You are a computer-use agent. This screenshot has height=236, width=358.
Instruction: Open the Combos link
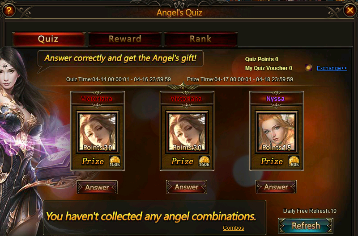[233, 228]
